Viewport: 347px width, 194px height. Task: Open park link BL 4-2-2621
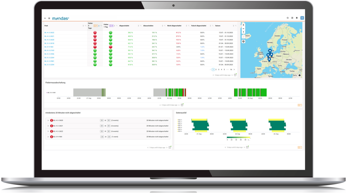(49, 36)
